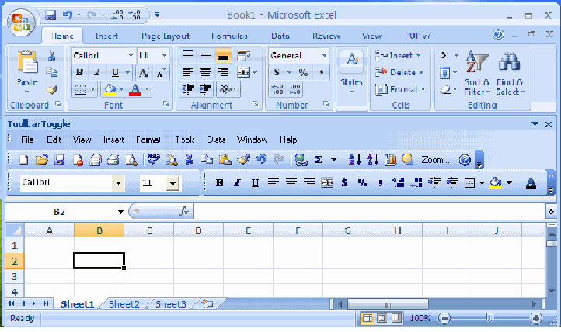The image size is (561, 332).
Task: Click Insert Function fx button
Action: (x=184, y=211)
